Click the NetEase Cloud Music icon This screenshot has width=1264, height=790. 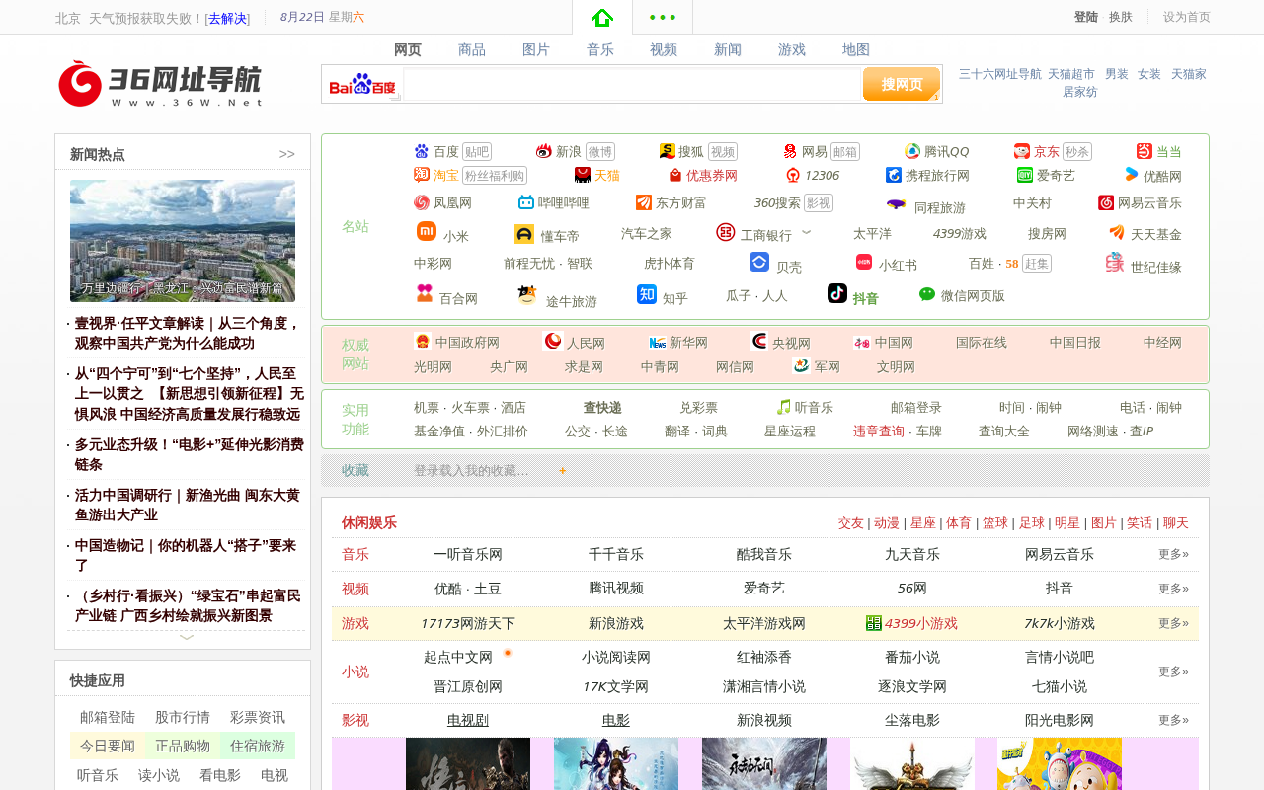tap(1106, 202)
